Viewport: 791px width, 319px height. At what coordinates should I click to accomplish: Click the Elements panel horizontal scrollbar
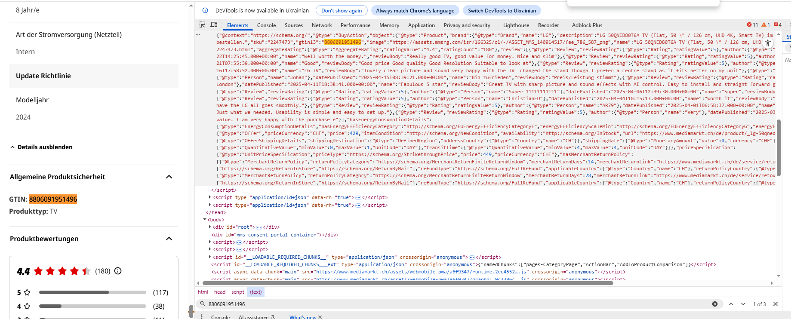click(408, 283)
